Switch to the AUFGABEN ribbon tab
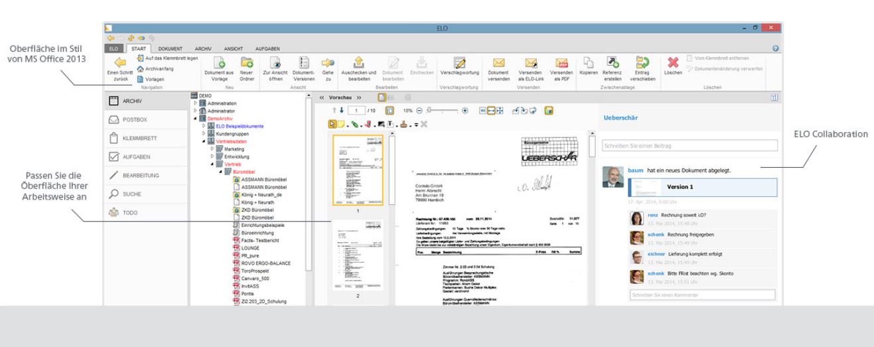Viewport: 874px width, 347px height. pyautogui.click(x=267, y=49)
